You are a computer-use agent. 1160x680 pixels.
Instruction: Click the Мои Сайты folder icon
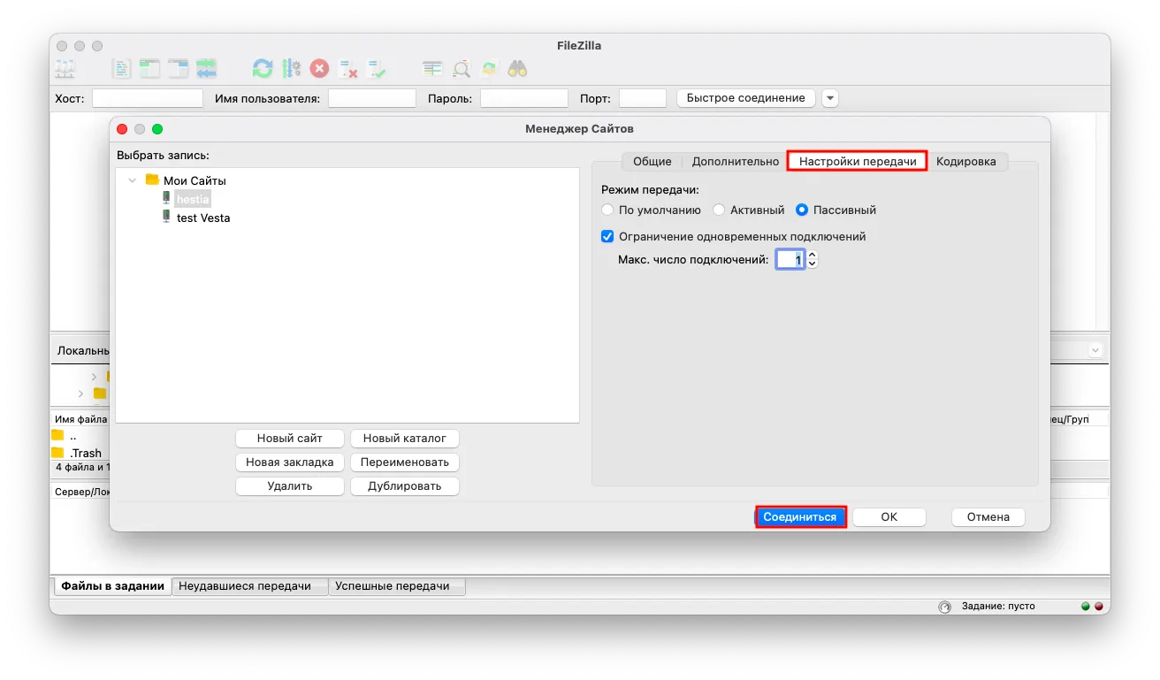click(152, 180)
